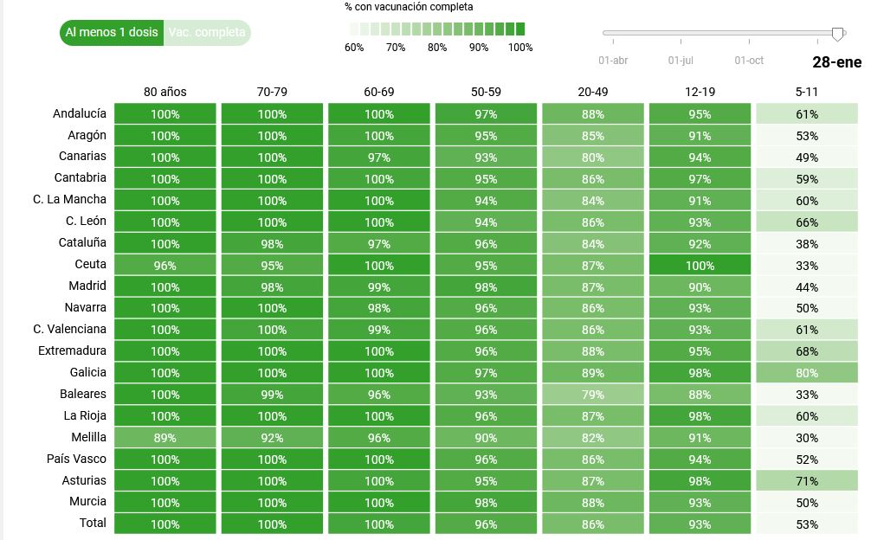Click the "5-11" age column header
The image size is (884, 540).
pyautogui.click(x=806, y=92)
